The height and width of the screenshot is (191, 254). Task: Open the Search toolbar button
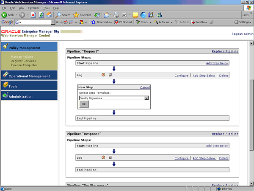coord(63,15)
